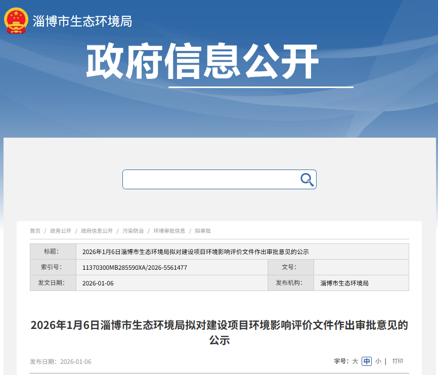
Task: Click 淄博市生态环境局 in 发布机构 cell
Action: point(344,283)
